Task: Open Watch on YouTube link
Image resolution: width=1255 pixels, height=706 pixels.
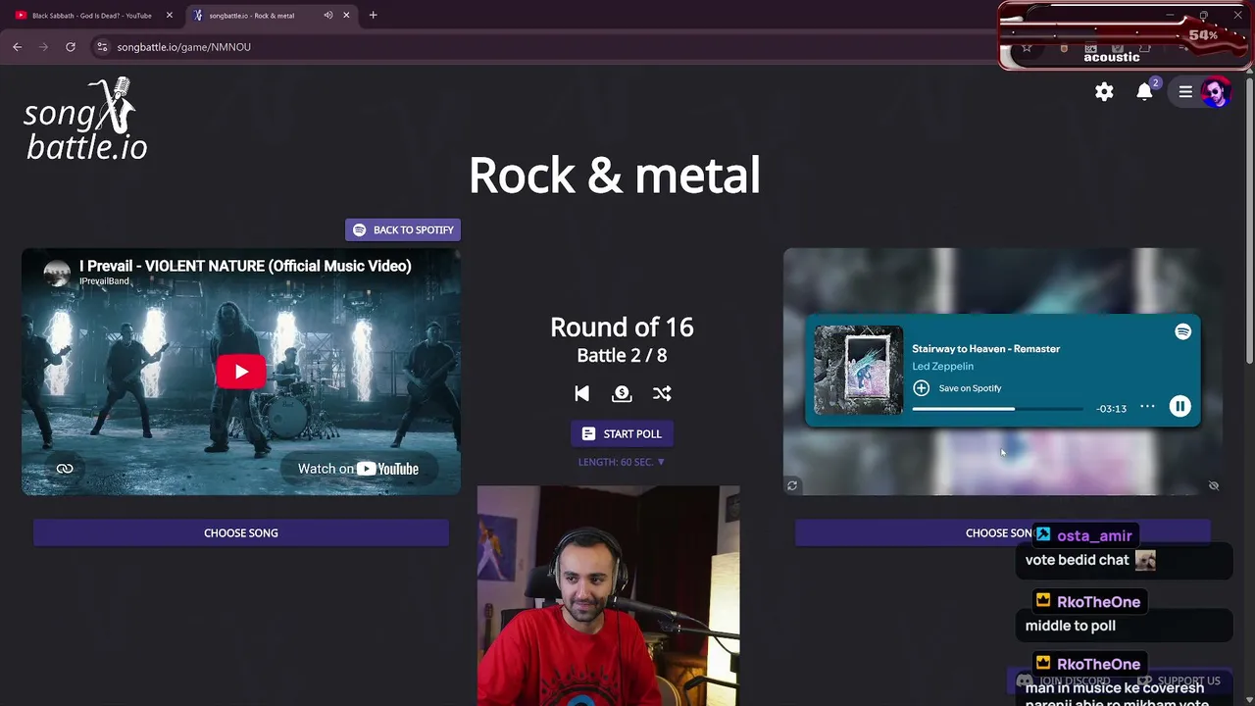Action: 358,469
